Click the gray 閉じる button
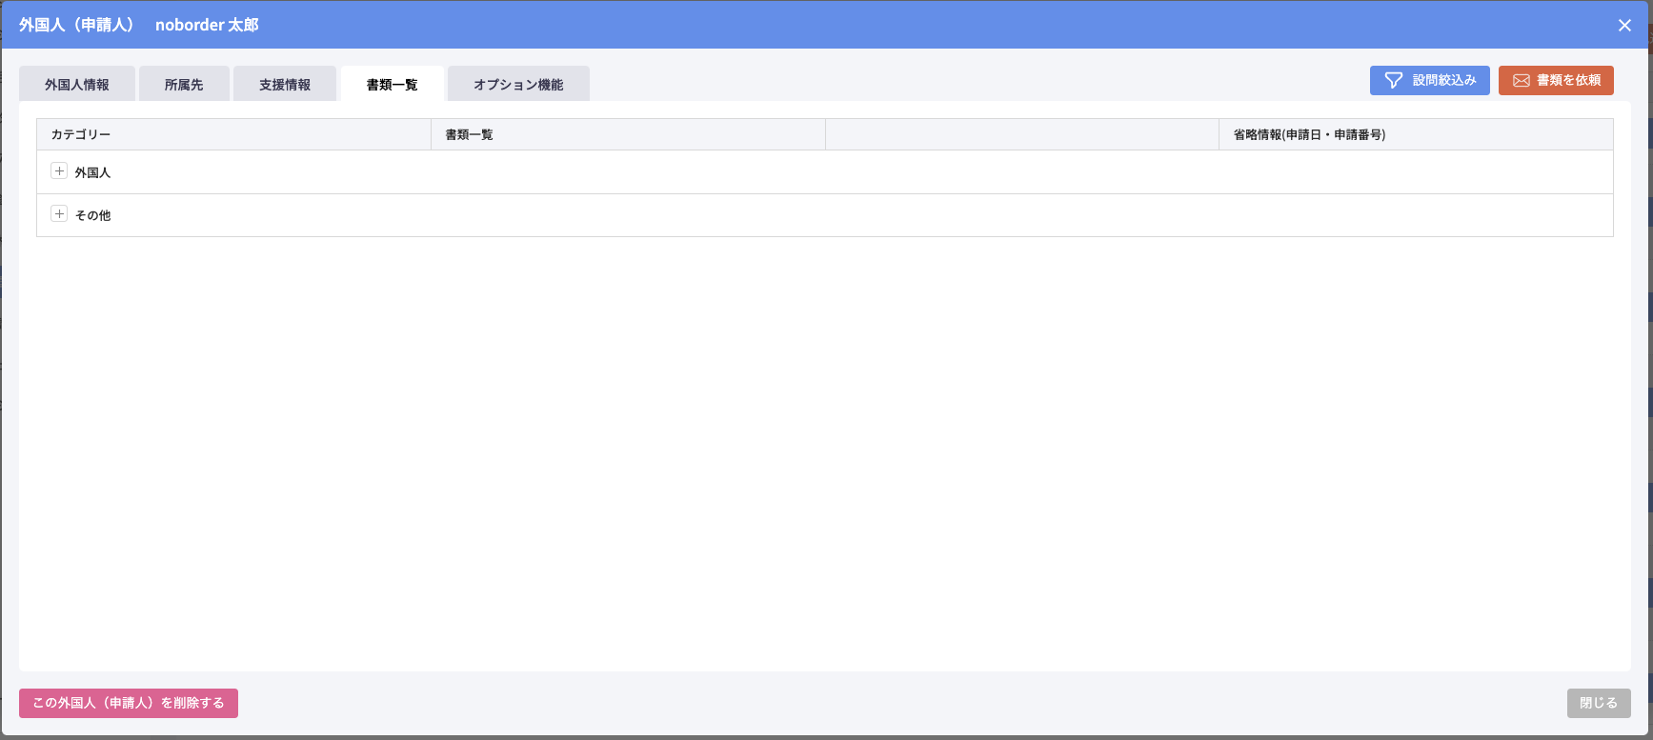This screenshot has height=740, width=1653. (1598, 703)
